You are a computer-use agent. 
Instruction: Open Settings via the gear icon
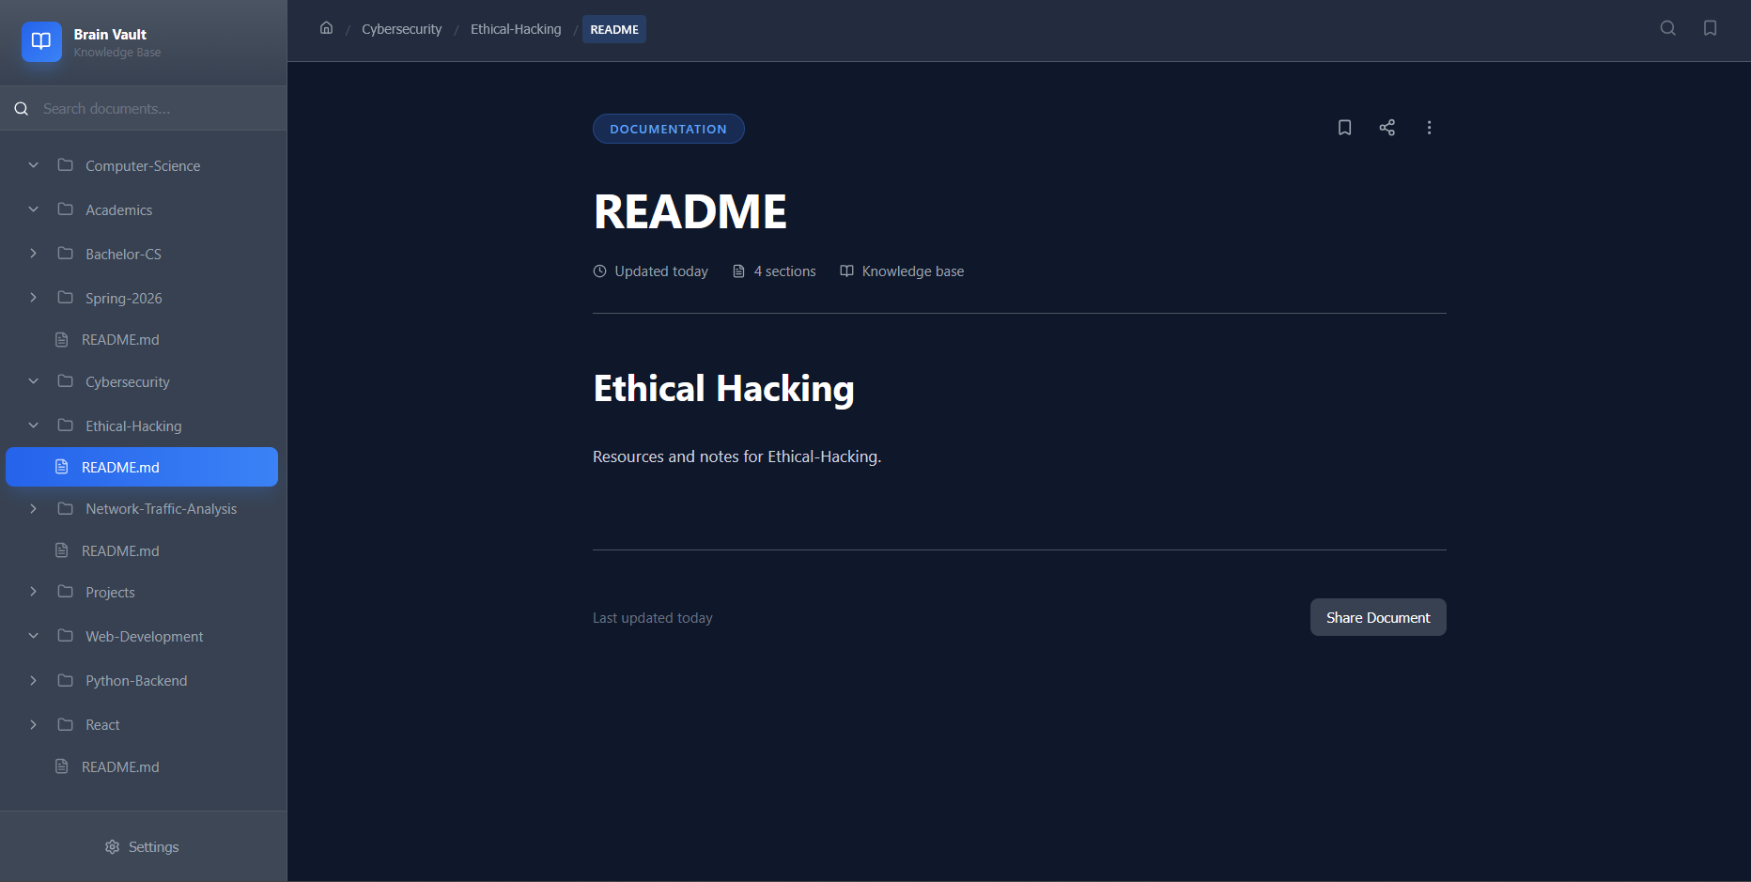(x=113, y=847)
